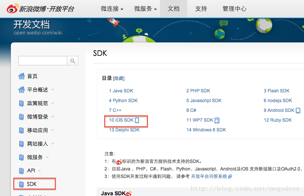Select SDK in the sidebar

pos(32,184)
